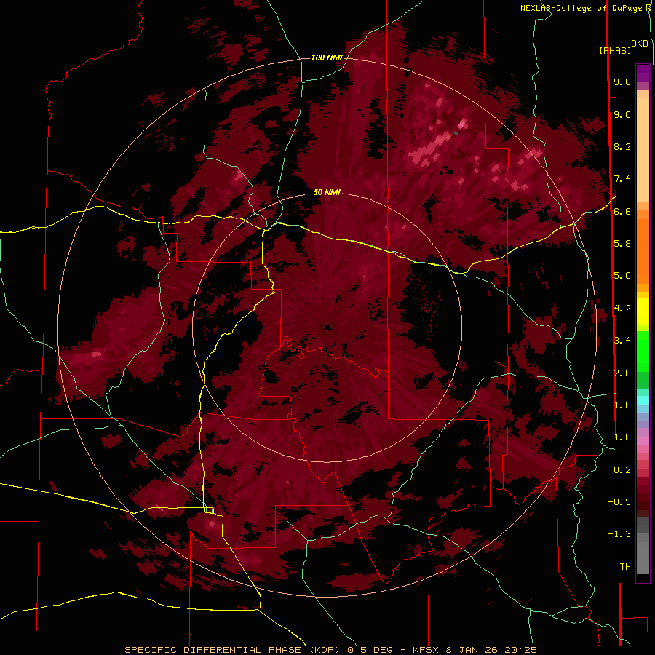The image size is (655, 655).
Task: Pick the bright green segment of the color bar
Action: [x=643, y=351]
